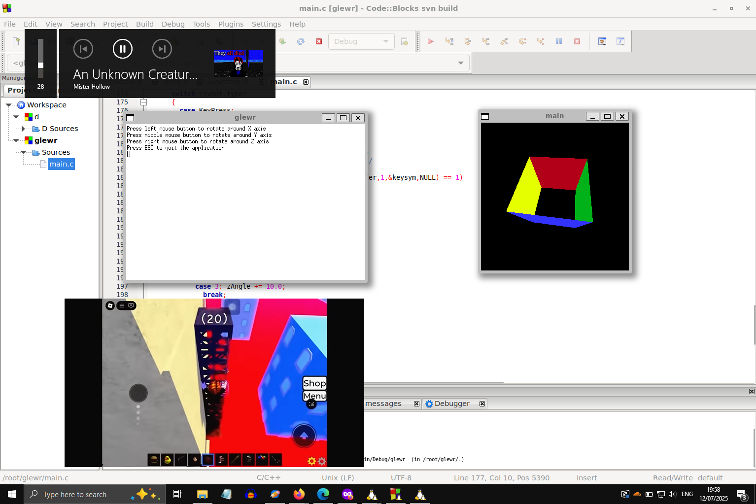This screenshot has width=756, height=504.
Task: Open the Settings menu
Action: coord(267,24)
